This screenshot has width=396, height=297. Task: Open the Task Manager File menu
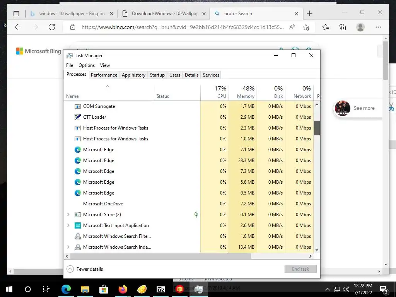pyautogui.click(x=70, y=65)
